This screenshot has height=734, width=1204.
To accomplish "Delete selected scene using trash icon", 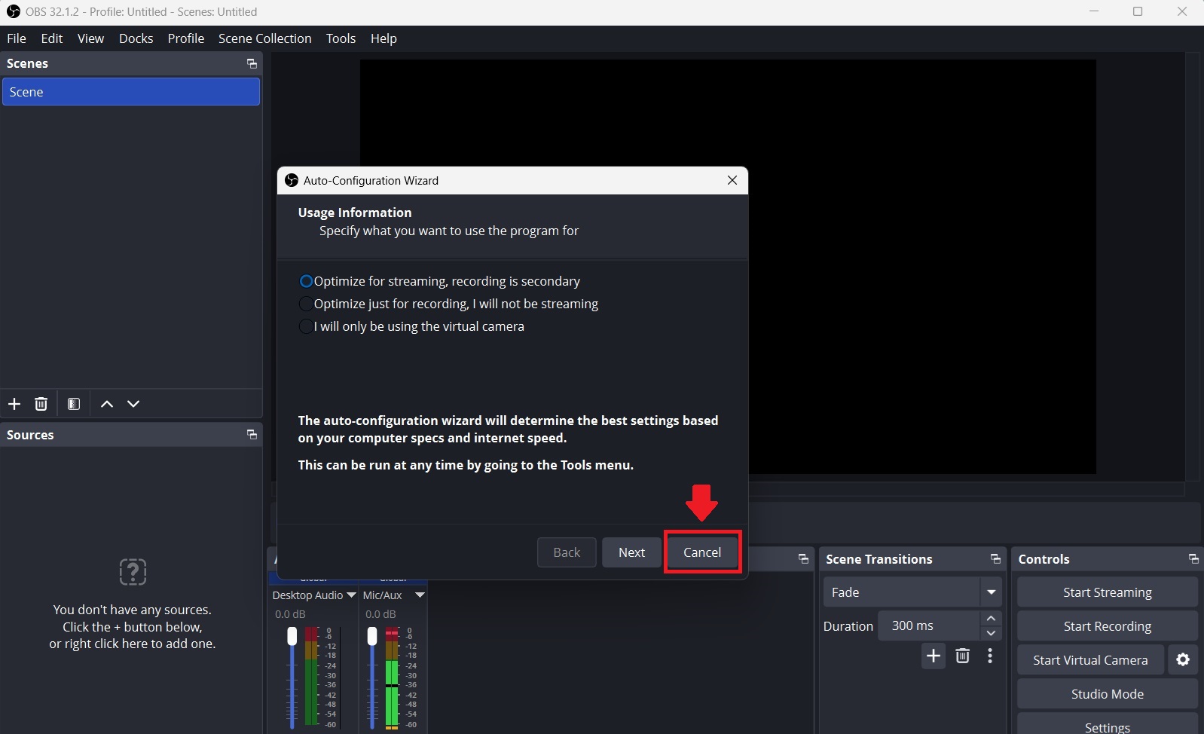I will pos(41,404).
